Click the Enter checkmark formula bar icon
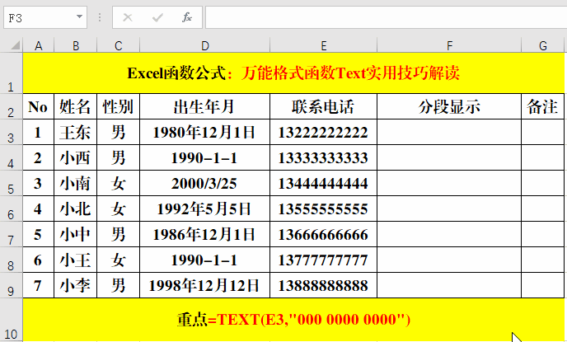Screen dimensions: 567x342 click(157, 17)
